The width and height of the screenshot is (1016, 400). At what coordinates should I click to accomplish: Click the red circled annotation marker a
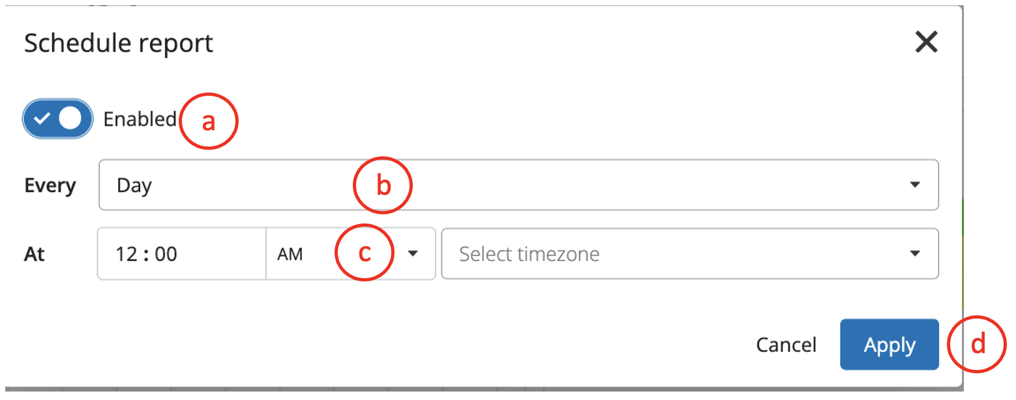208,122
